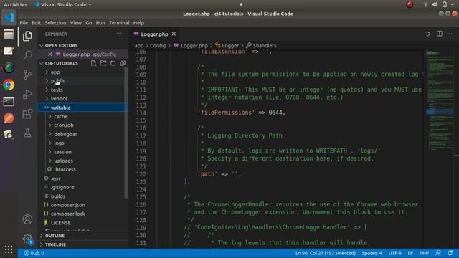The width and height of the screenshot is (459, 258).
Task: Expand the app folder
Action: 83,72
